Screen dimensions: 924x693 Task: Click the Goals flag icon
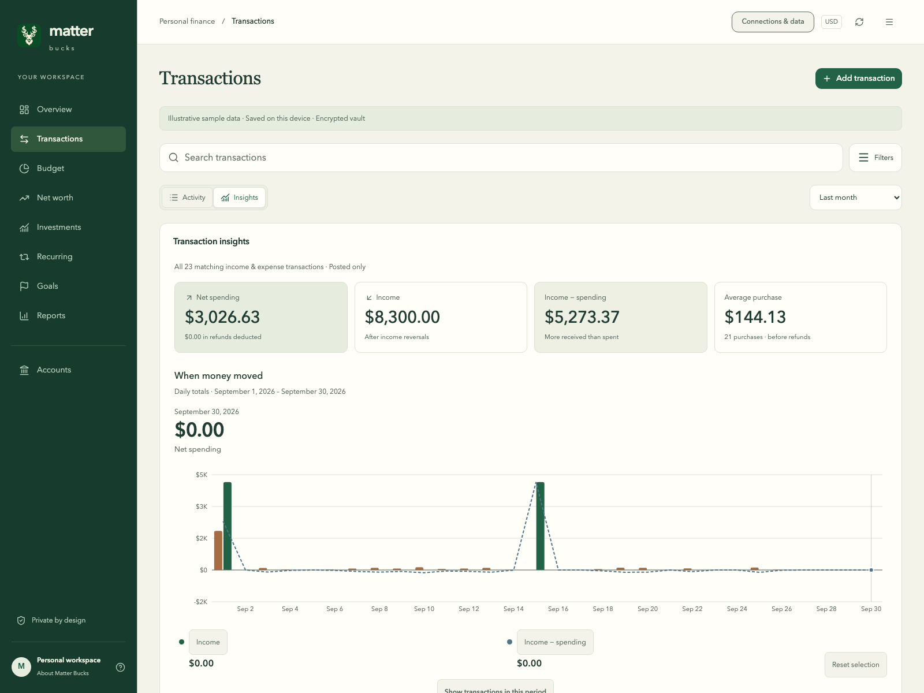(24, 286)
